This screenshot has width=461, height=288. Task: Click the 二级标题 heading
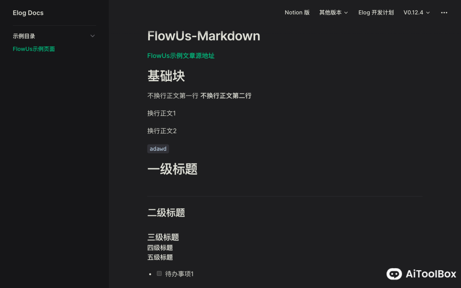[166, 213]
